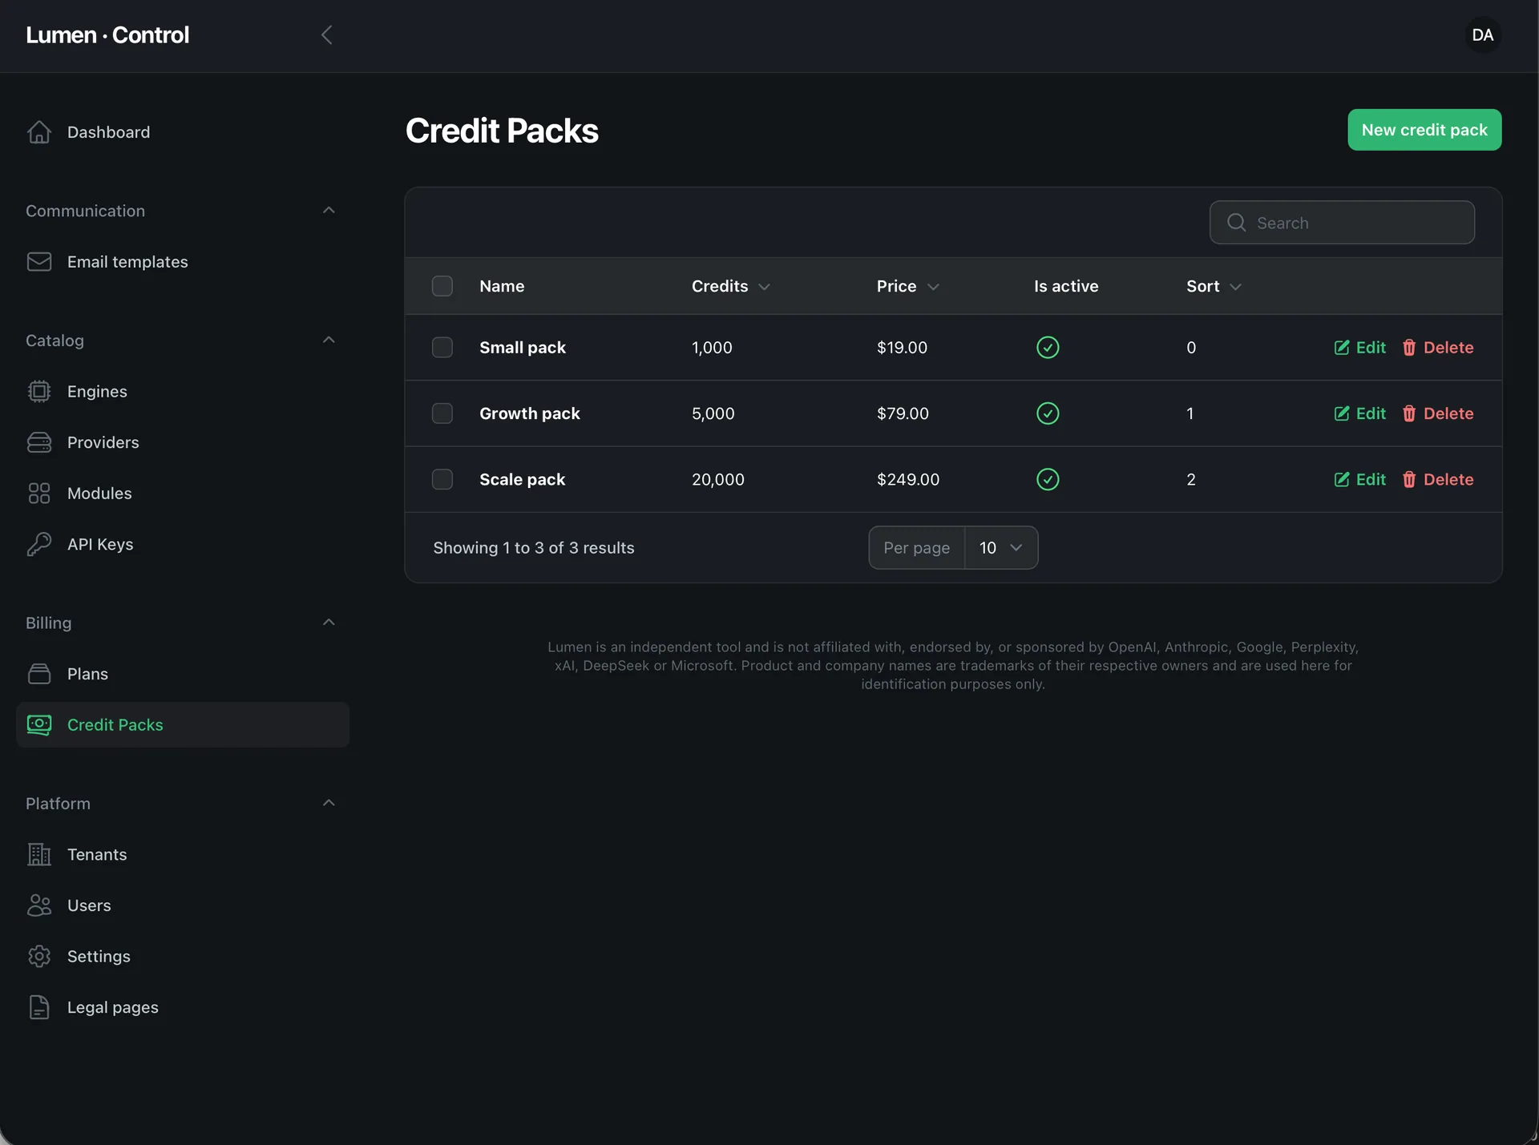Click the Credit Packs banknote icon
Screen dimensions: 1539x1145
click(x=38, y=725)
